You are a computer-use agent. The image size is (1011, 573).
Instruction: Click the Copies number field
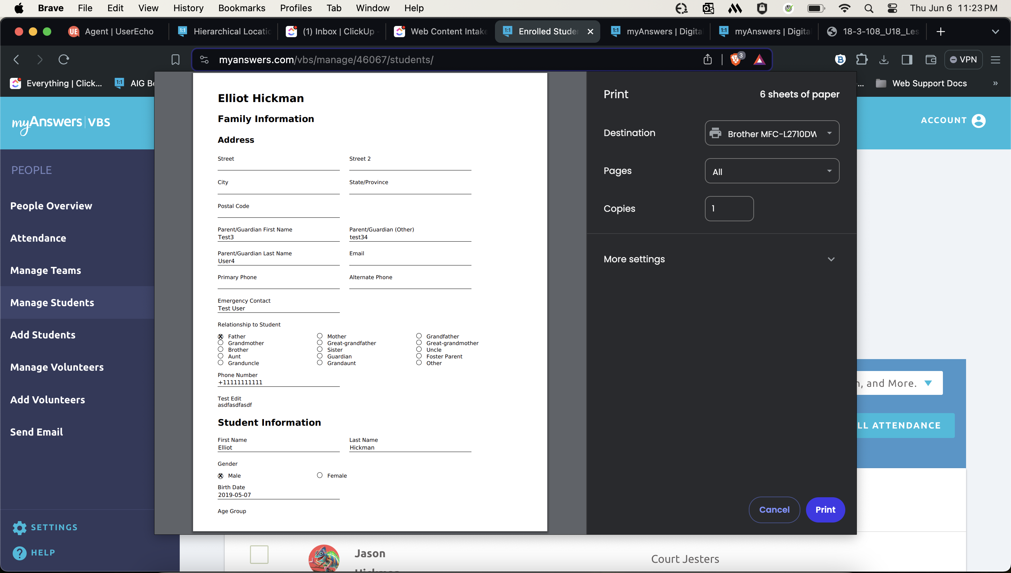pyautogui.click(x=729, y=209)
